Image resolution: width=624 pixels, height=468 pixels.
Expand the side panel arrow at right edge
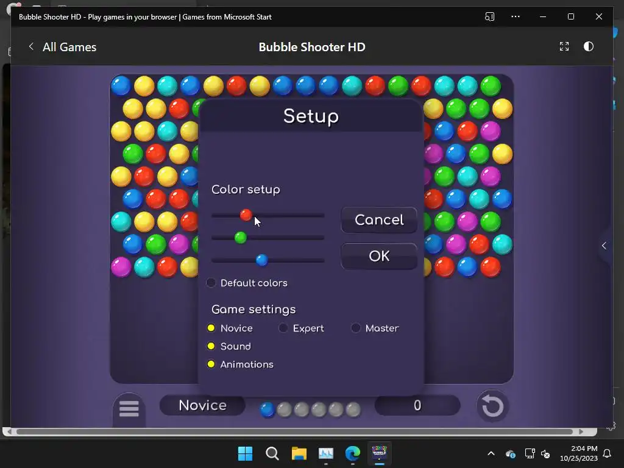604,246
